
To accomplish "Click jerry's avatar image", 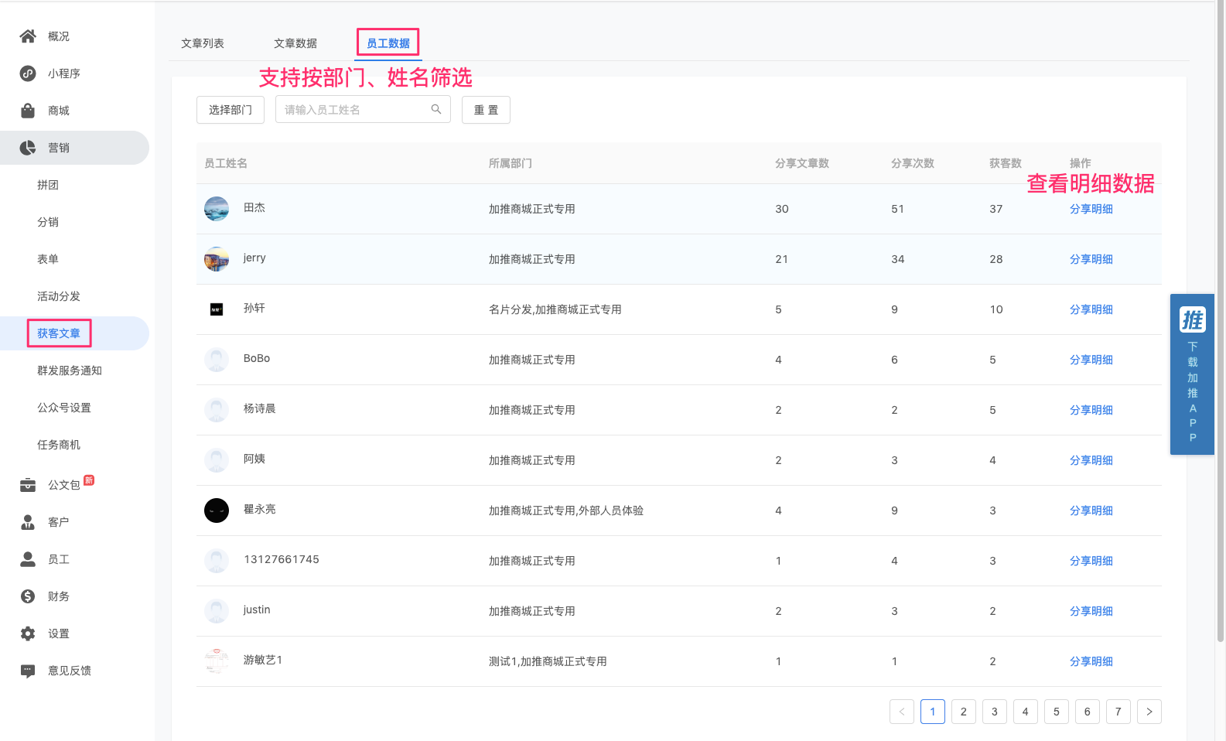I will point(217,259).
